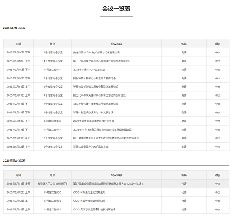Open 第三代半导体关键材料与制备工艺协同创新论坛
This screenshot has height=219, width=233.
tap(99, 95)
